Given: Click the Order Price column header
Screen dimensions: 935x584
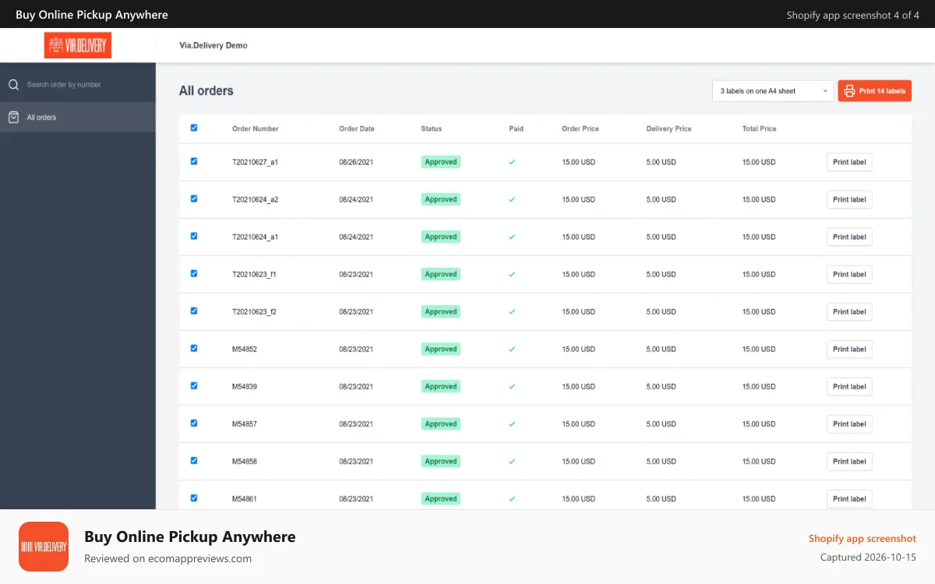Looking at the screenshot, I should (580, 128).
